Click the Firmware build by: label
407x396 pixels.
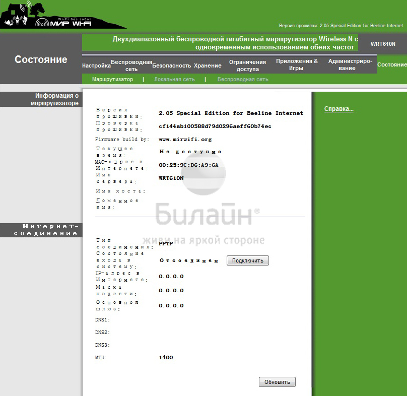tap(122, 140)
